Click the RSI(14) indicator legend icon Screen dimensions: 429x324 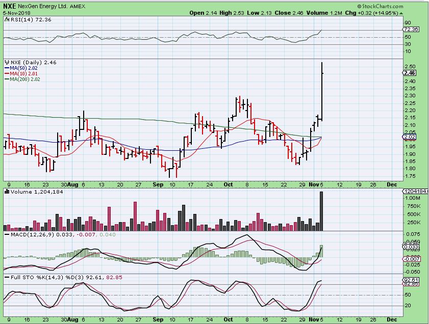(x=7, y=19)
